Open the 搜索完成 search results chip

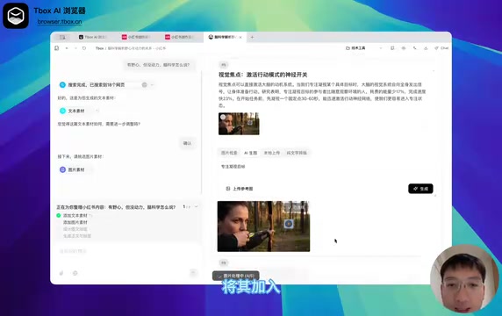point(107,85)
